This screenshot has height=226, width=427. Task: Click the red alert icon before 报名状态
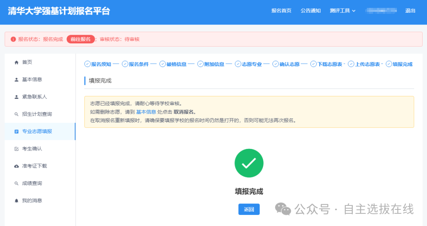(x=13, y=40)
